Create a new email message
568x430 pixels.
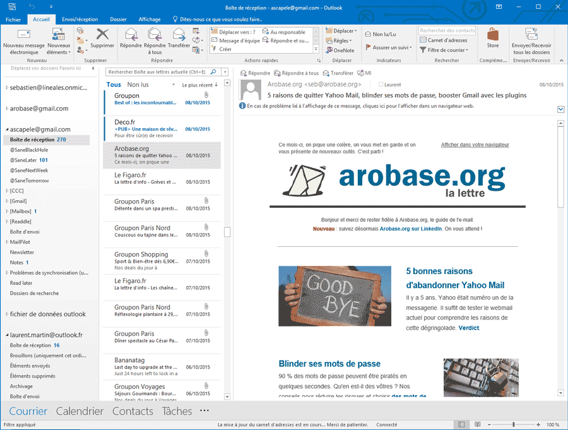(x=23, y=42)
